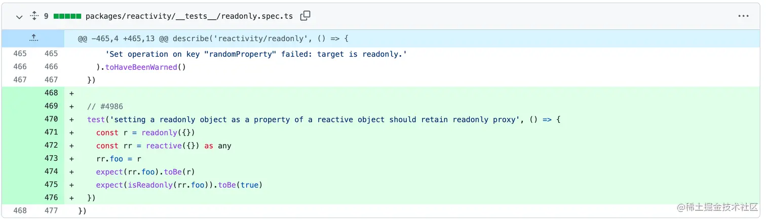Select new line number 468

click(51, 93)
